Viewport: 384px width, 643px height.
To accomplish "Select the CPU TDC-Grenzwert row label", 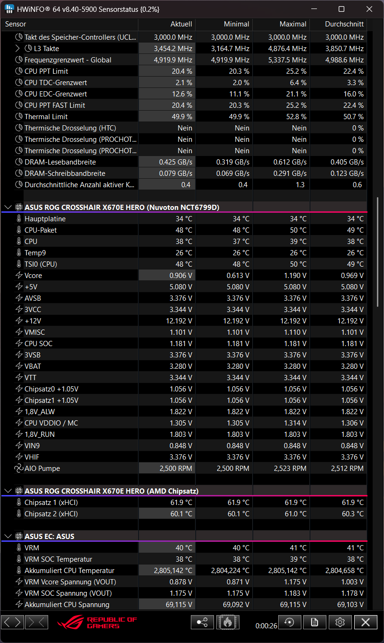I will tap(56, 83).
